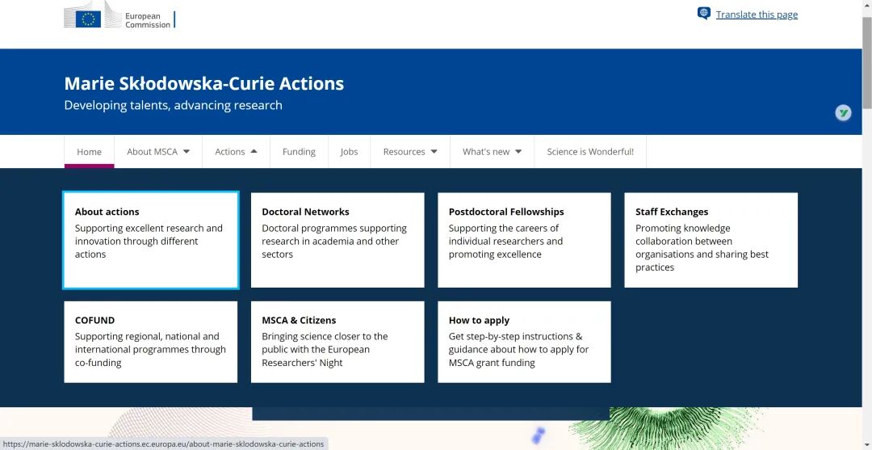Screen dimensions: 872x450
Task: Expand the Resources dropdown
Action: [410, 151]
